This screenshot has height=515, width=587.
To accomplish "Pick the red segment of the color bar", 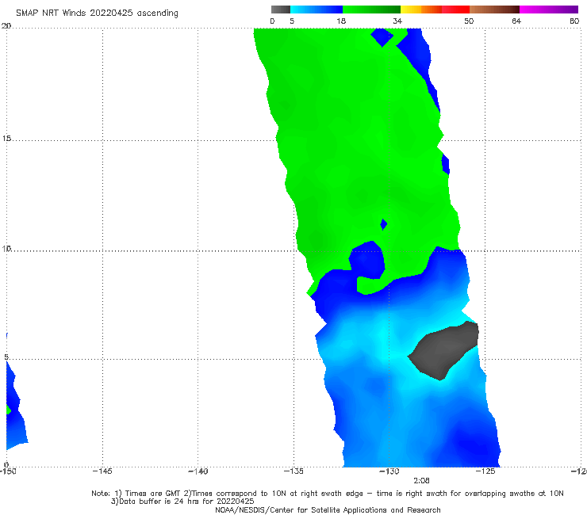I will click(455, 10).
